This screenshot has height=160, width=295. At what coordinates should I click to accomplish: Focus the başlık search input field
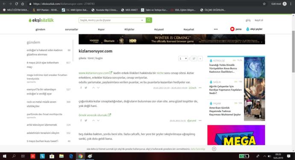110,20
